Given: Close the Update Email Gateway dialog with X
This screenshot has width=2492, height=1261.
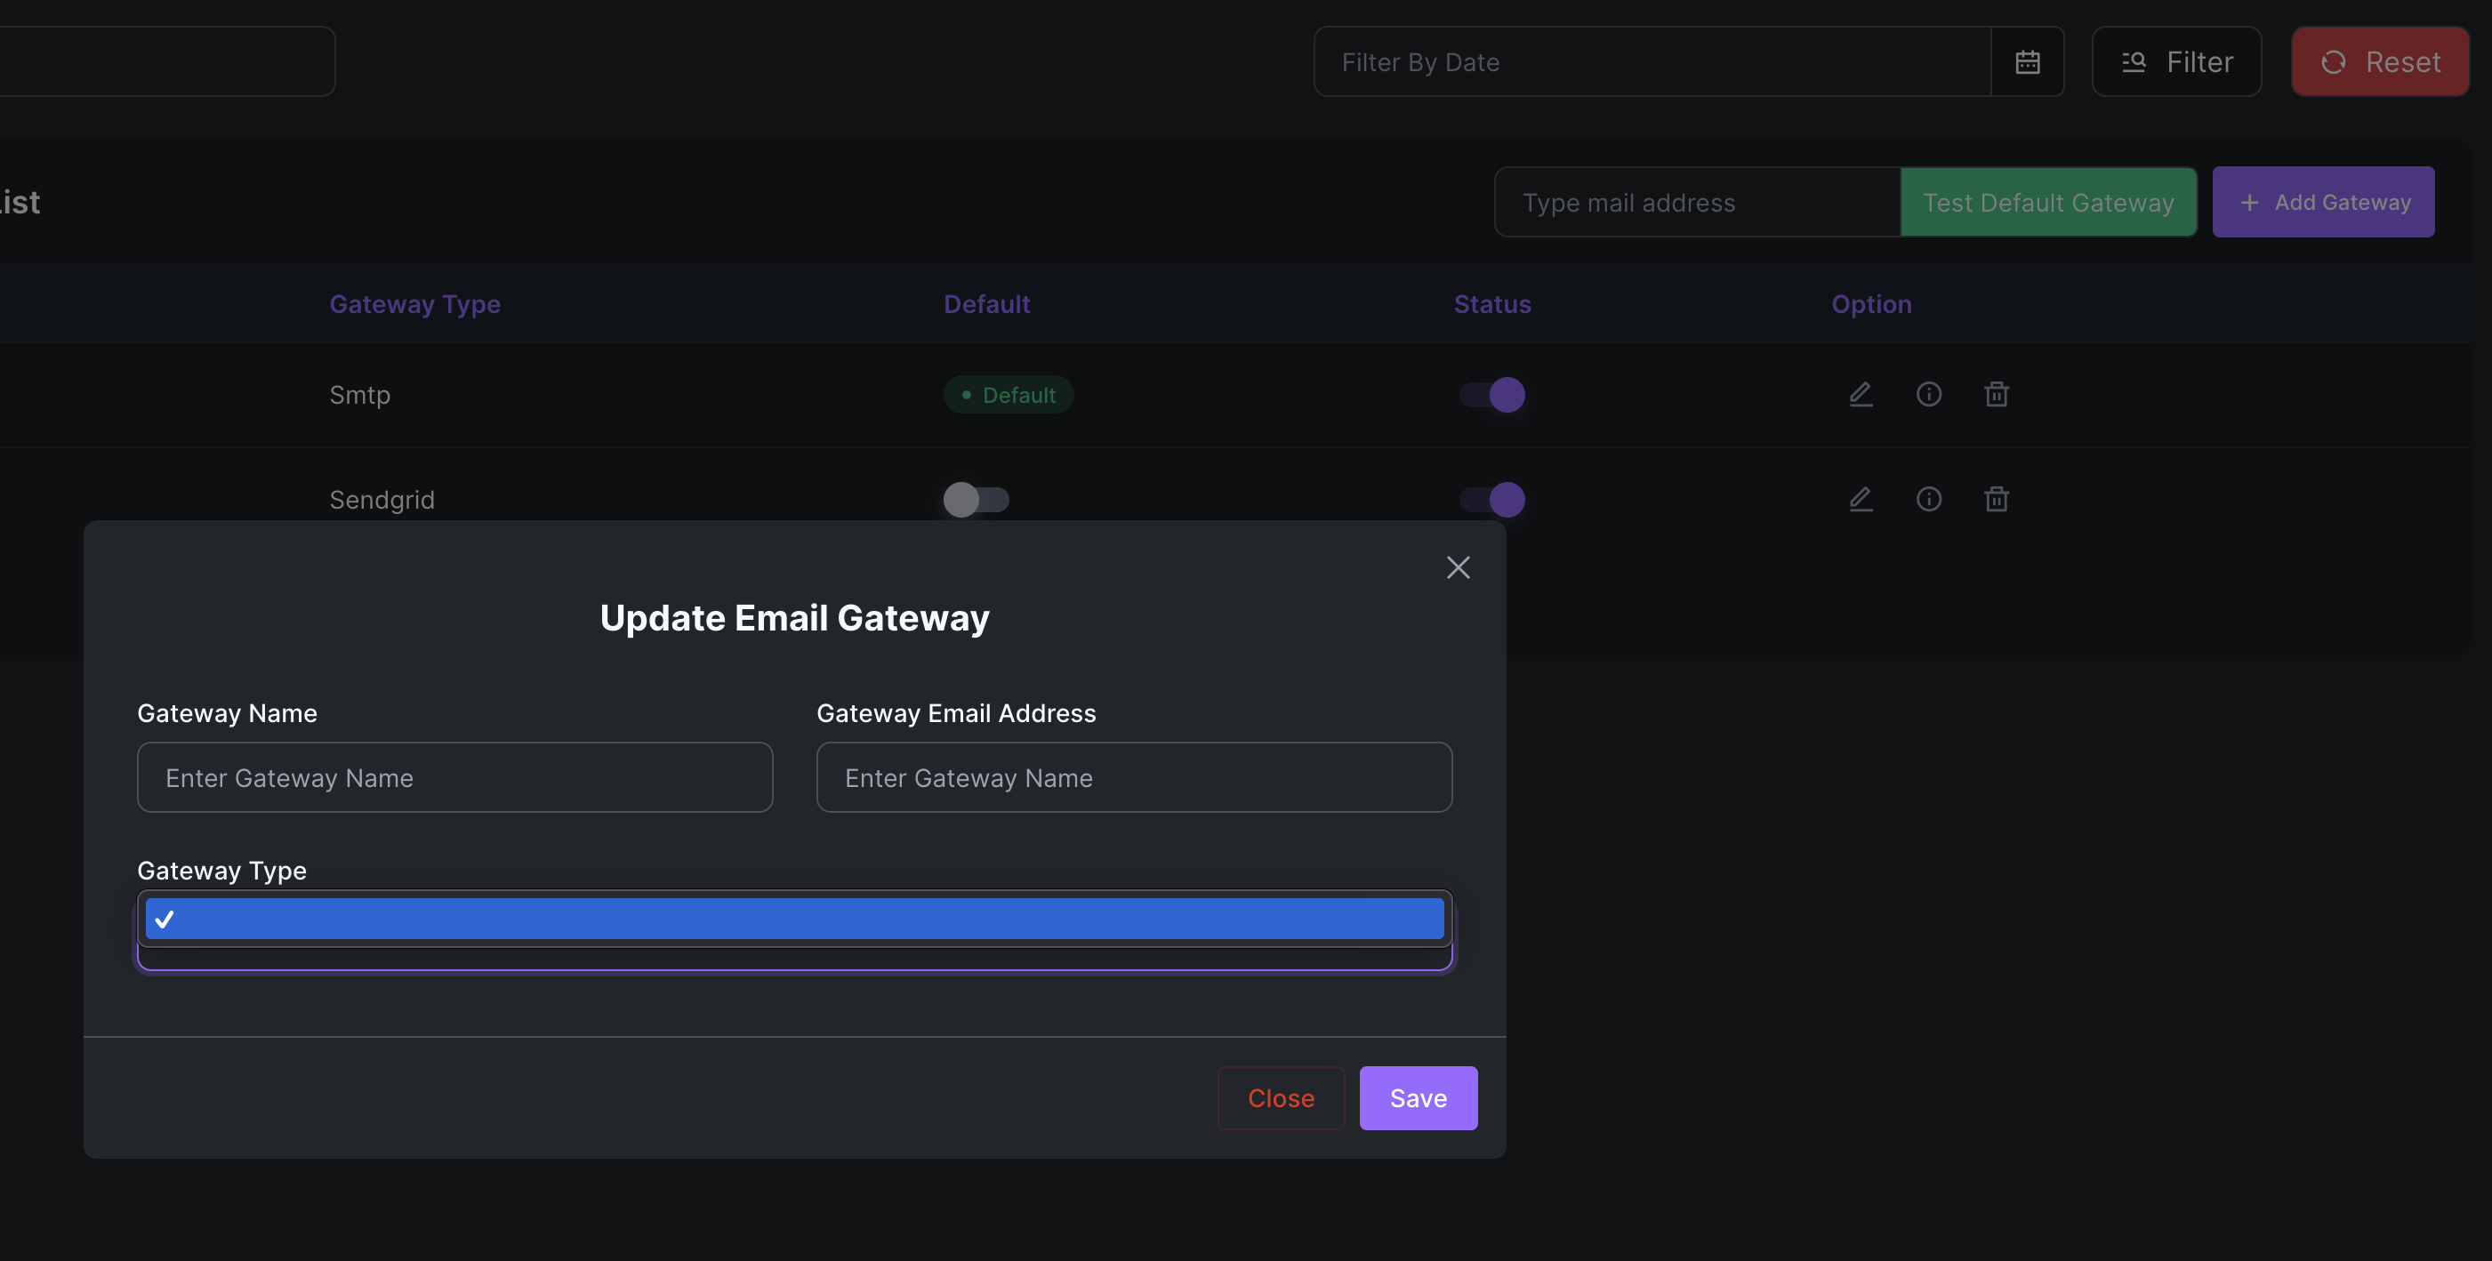Looking at the screenshot, I should tap(1458, 567).
